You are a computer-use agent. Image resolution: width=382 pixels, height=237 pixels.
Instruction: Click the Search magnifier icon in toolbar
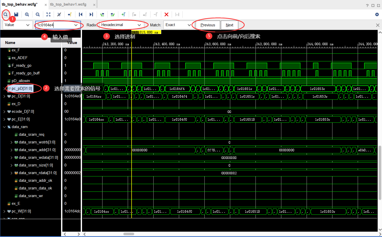[5, 15]
